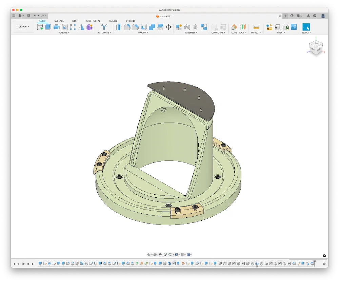Jump to the timeline beginning button

(14, 264)
